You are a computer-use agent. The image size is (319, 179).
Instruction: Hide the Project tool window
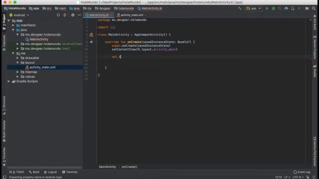tap(79, 15)
